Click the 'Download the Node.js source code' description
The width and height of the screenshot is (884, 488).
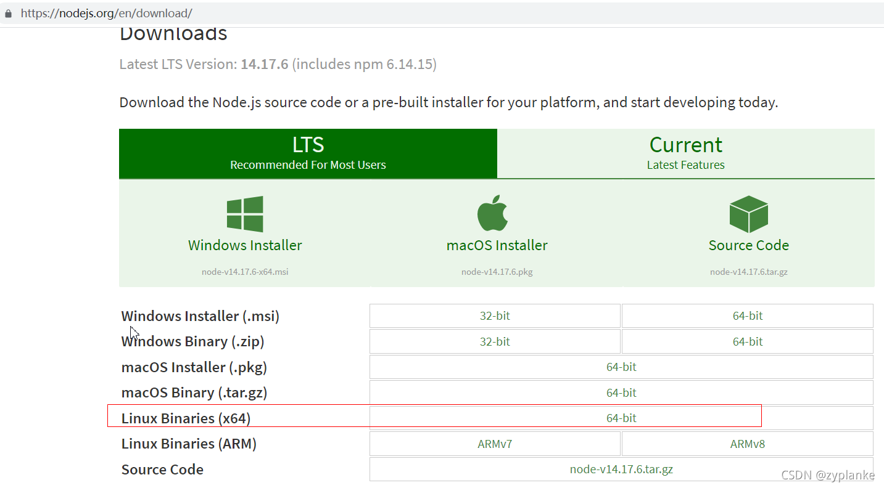point(448,102)
